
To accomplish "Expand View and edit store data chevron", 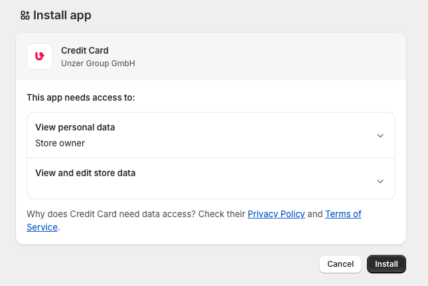I will tap(380, 181).
